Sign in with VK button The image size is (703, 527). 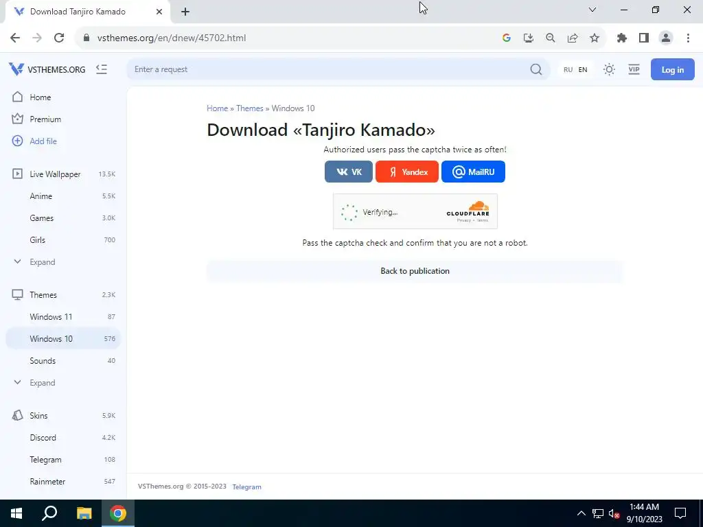click(349, 172)
